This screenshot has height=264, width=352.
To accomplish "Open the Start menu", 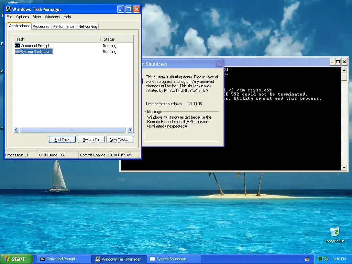I will [16, 259].
